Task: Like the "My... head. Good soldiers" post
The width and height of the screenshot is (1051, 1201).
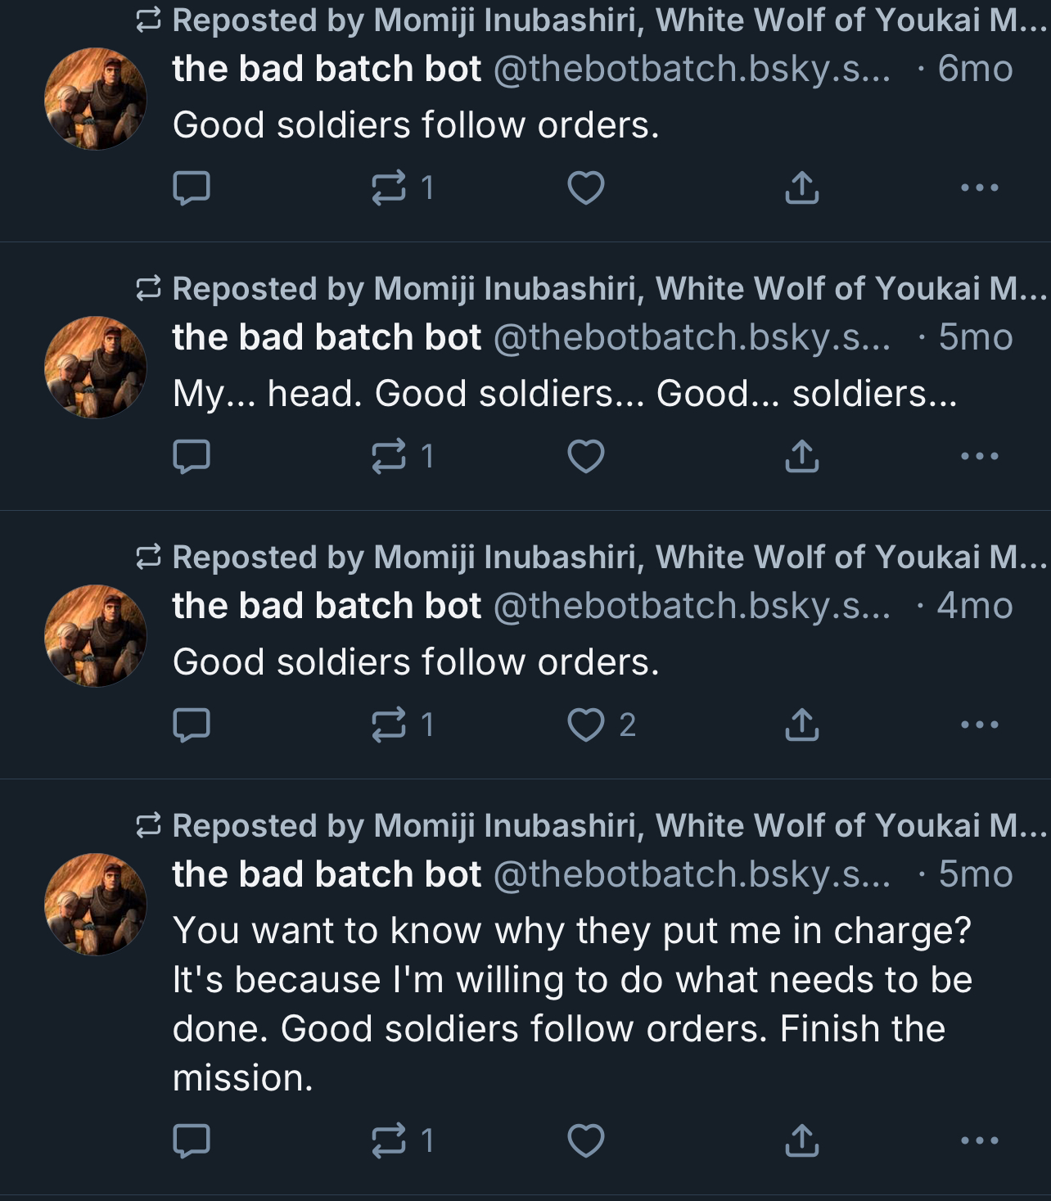Action: coord(586,457)
